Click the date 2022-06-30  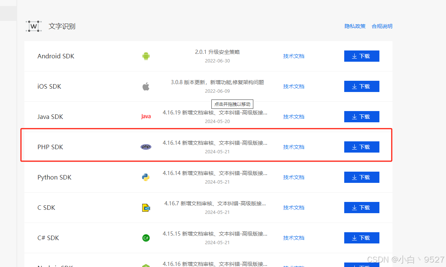(x=217, y=61)
